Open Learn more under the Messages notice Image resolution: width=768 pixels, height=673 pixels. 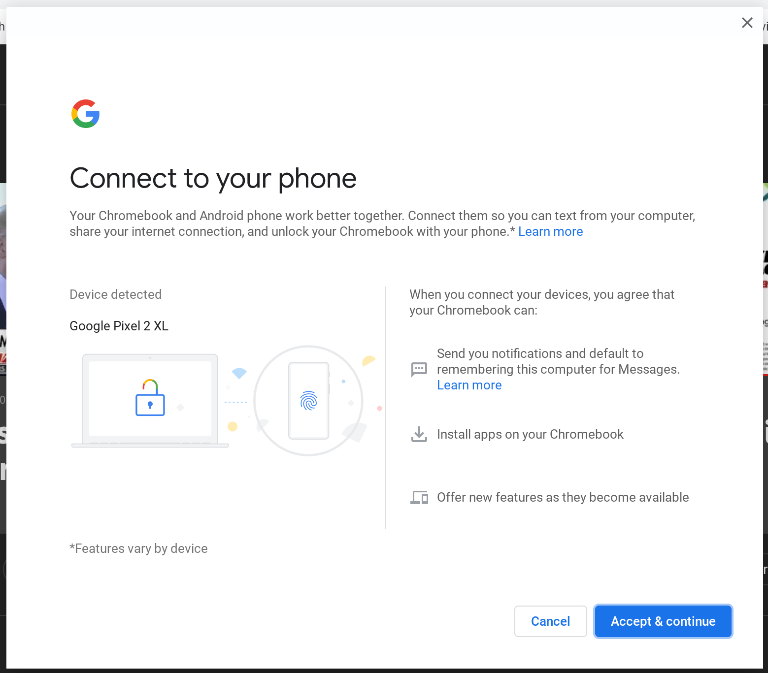coord(468,385)
